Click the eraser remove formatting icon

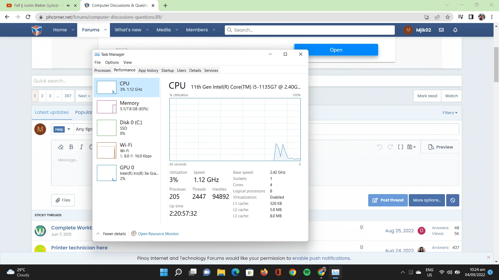click(x=61, y=147)
